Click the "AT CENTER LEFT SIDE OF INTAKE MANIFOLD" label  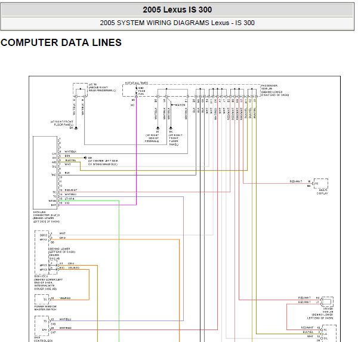(x=103, y=162)
